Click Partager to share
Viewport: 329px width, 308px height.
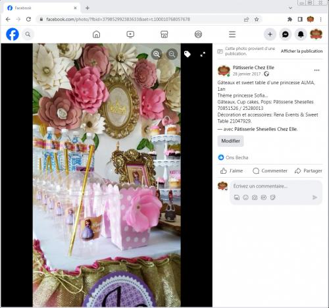tap(309, 170)
